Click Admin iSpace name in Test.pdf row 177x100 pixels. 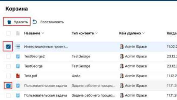coord(136,76)
